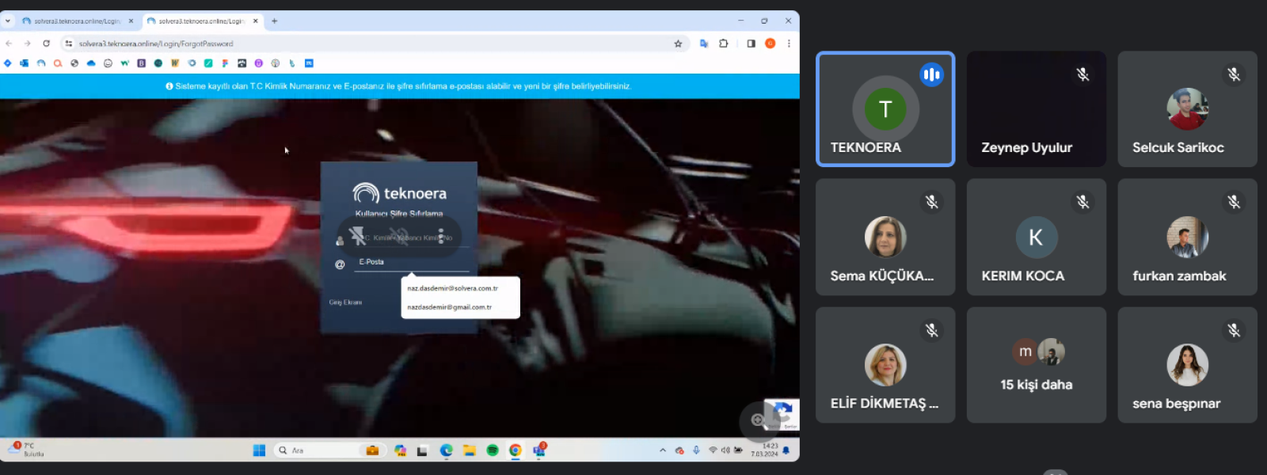Close the active ForgotPassword tab

[x=255, y=21]
